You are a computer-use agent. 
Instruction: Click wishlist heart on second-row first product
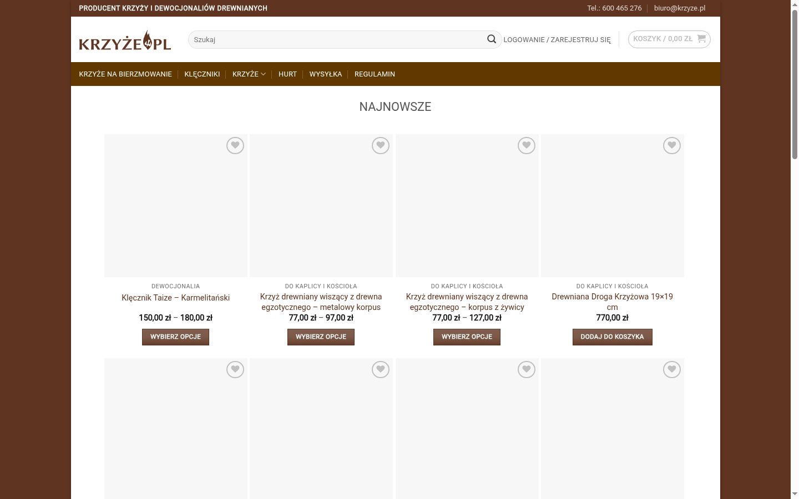(x=235, y=370)
